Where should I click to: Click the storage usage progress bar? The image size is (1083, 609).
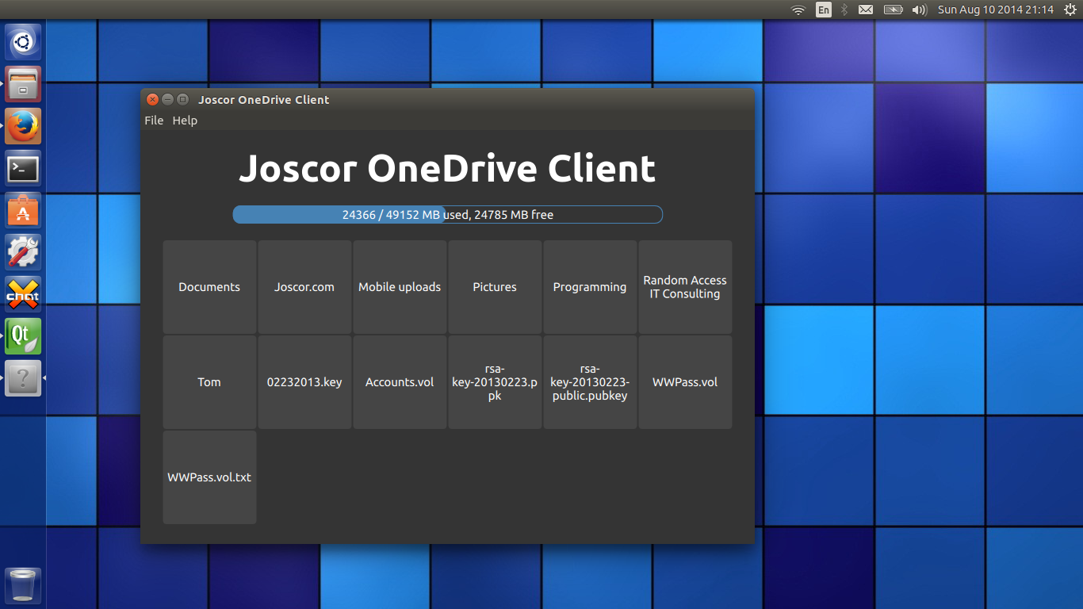click(x=447, y=214)
